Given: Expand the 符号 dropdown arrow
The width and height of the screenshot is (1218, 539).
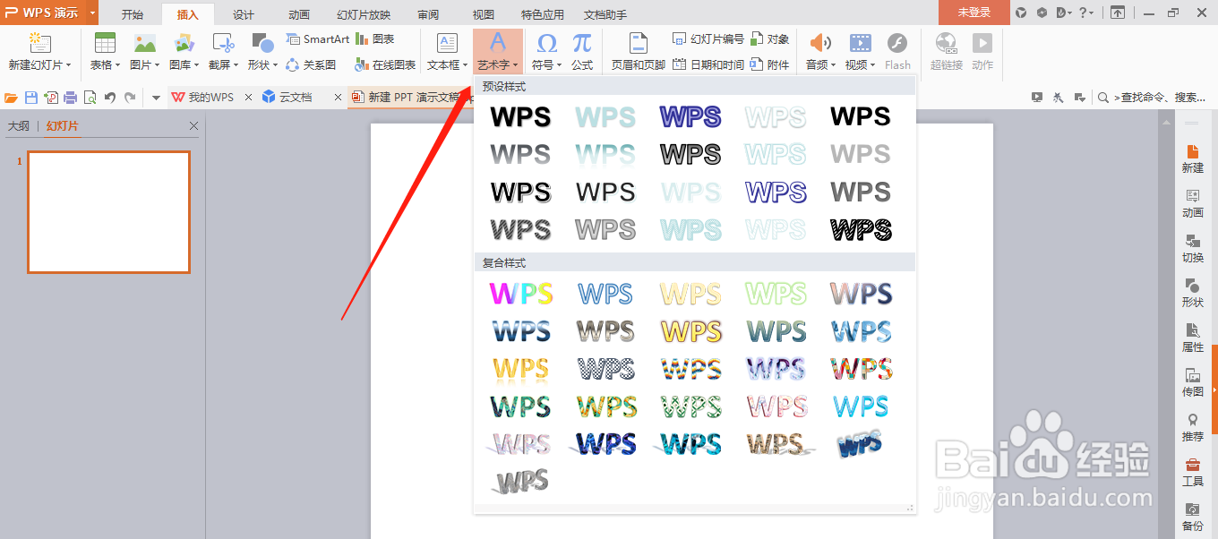Looking at the screenshot, I should 559,65.
